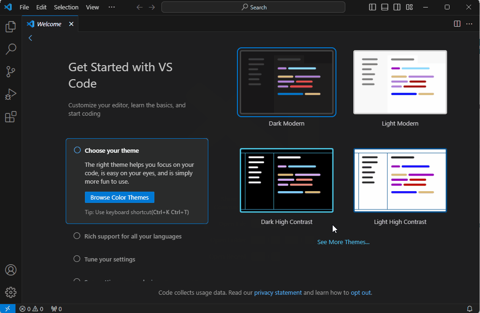Open the Extensions view

click(x=10, y=117)
